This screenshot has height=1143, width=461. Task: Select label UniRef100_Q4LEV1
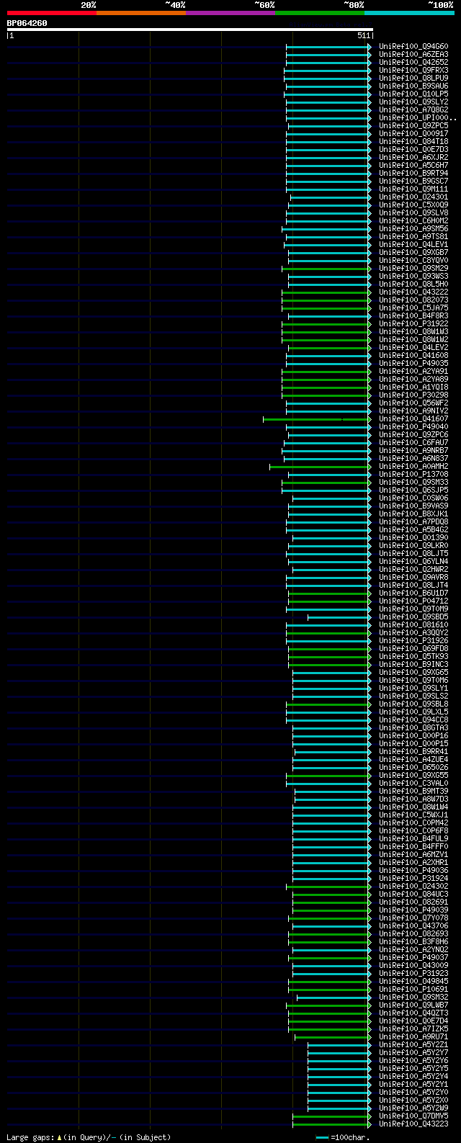pos(413,244)
